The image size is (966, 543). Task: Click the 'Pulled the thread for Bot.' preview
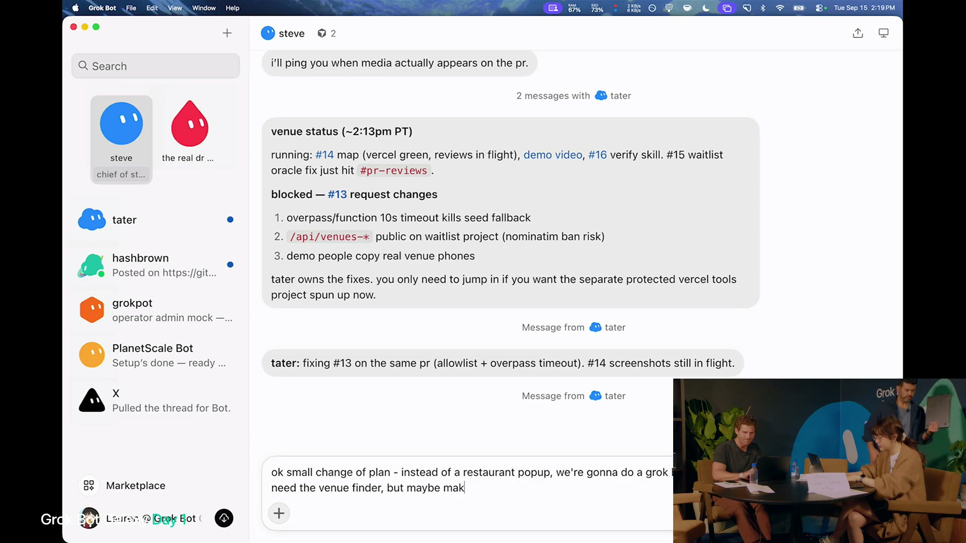pyautogui.click(x=171, y=408)
